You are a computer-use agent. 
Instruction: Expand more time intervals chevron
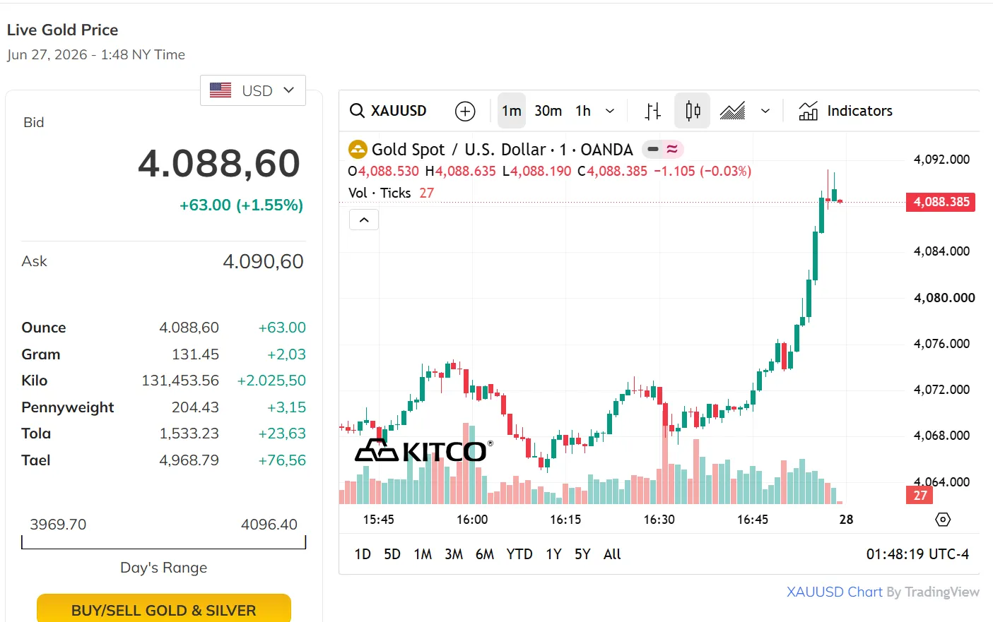(x=610, y=111)
